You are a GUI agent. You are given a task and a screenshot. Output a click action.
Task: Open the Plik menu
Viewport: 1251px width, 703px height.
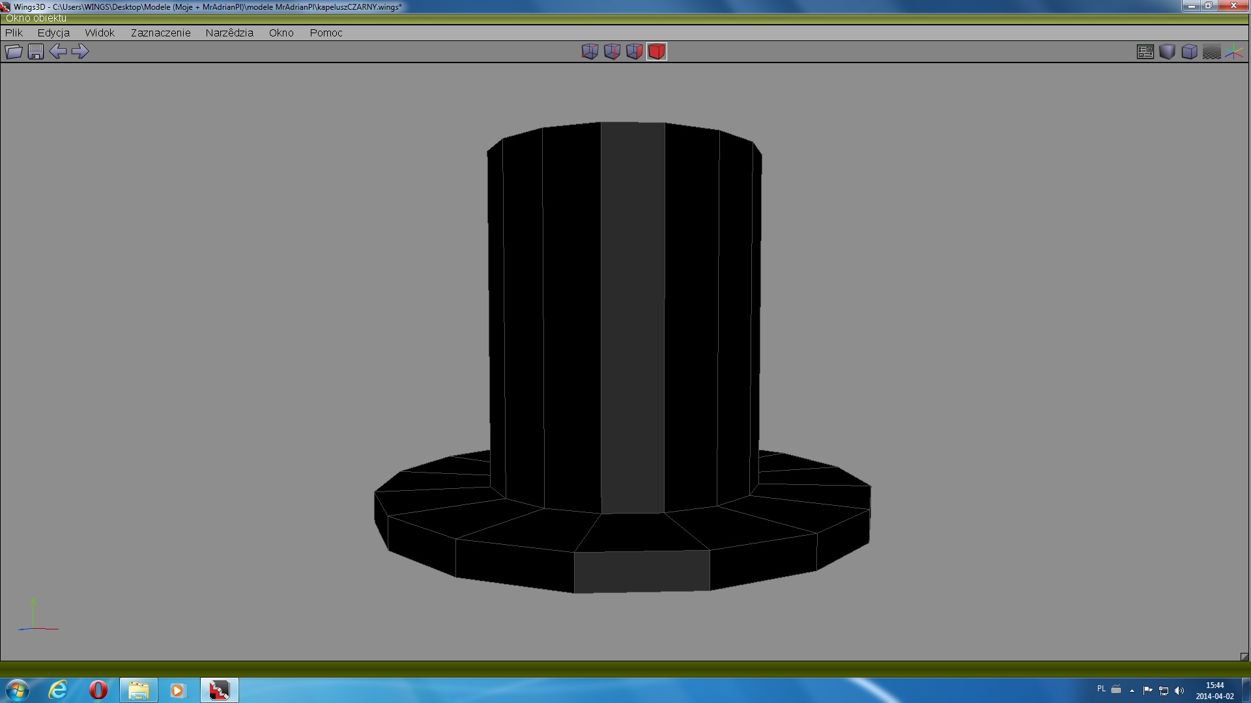coord(14,33)
